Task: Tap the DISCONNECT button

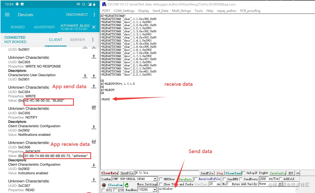Action: click(77, 15)
